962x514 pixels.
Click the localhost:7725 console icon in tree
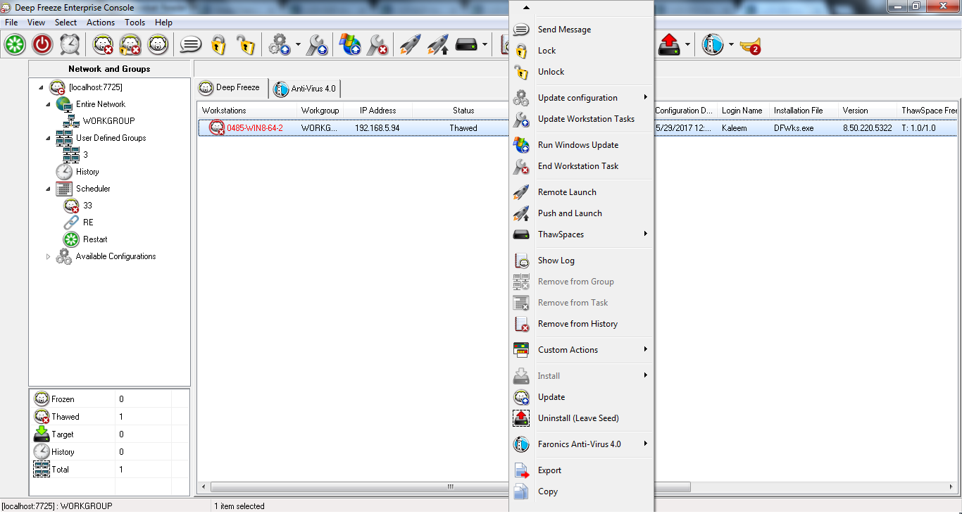point(58,87)
